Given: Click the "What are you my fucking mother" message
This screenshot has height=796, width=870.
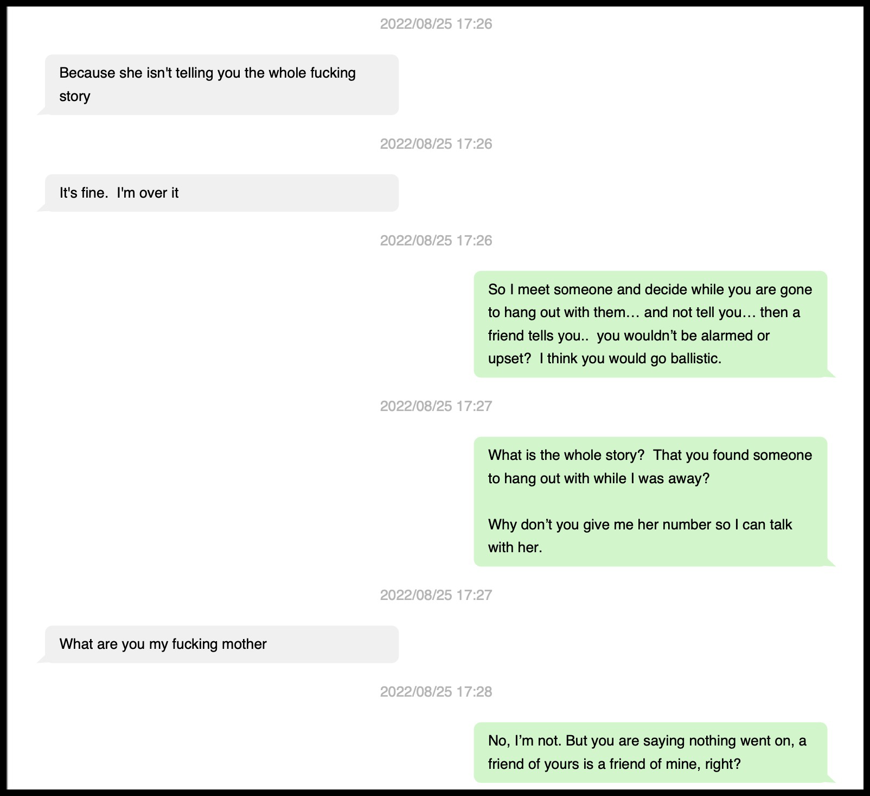Looking at the screenshot, I should point(221,644).
